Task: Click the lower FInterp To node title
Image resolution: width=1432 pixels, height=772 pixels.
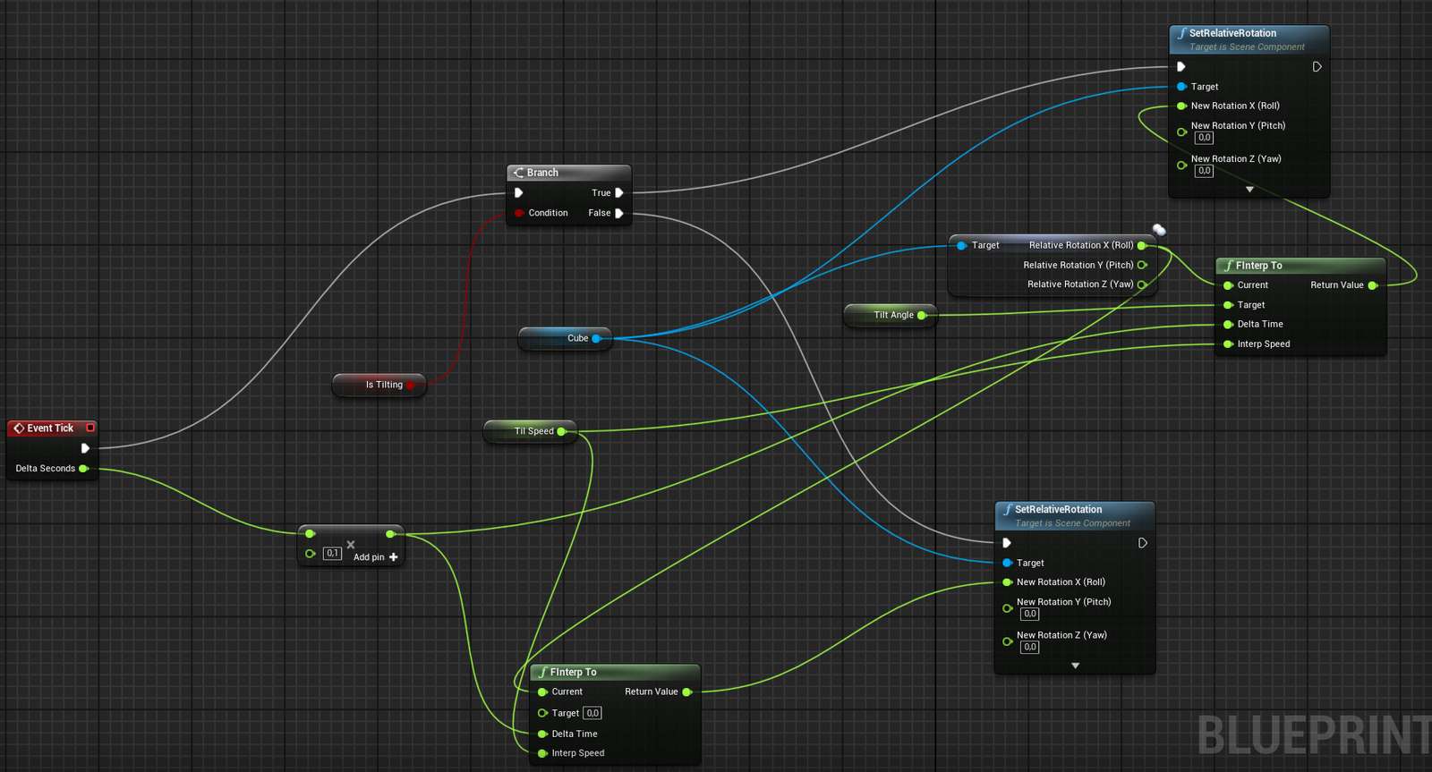Action: tap(574, 672)
